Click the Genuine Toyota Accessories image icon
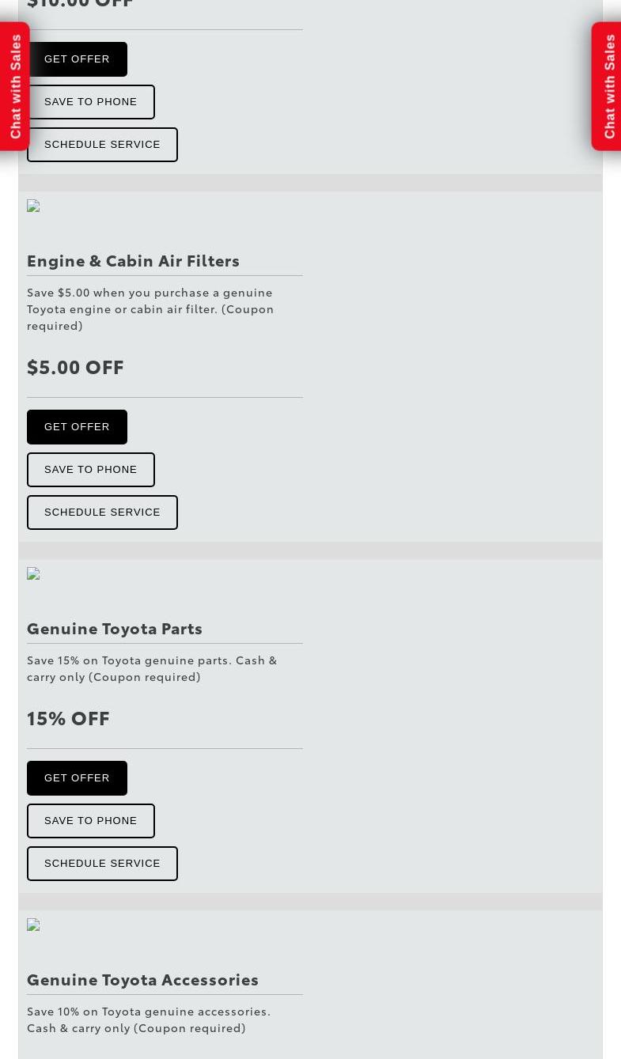The image size is (621, 1059). 33,925
